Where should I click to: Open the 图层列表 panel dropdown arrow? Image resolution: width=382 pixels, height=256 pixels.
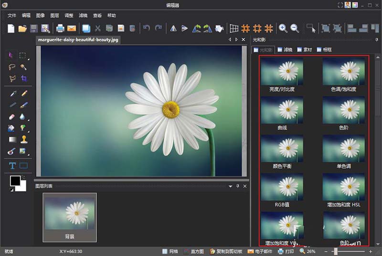tap(230, 186)
